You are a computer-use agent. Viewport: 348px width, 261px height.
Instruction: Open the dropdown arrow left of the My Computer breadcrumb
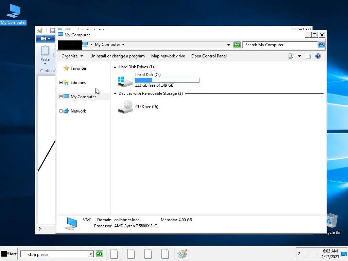[x=91, y=45]
